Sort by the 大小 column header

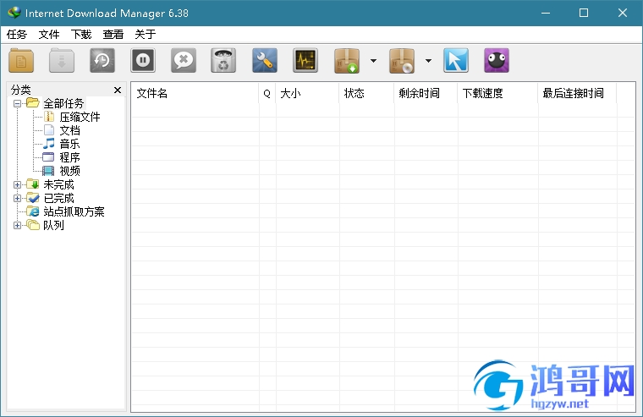click(307, 94)
